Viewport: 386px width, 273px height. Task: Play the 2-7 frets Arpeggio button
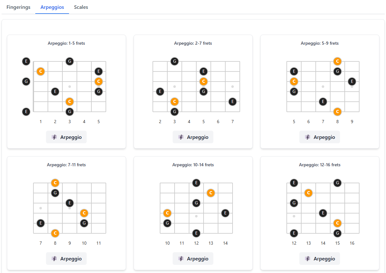point(193,137)
